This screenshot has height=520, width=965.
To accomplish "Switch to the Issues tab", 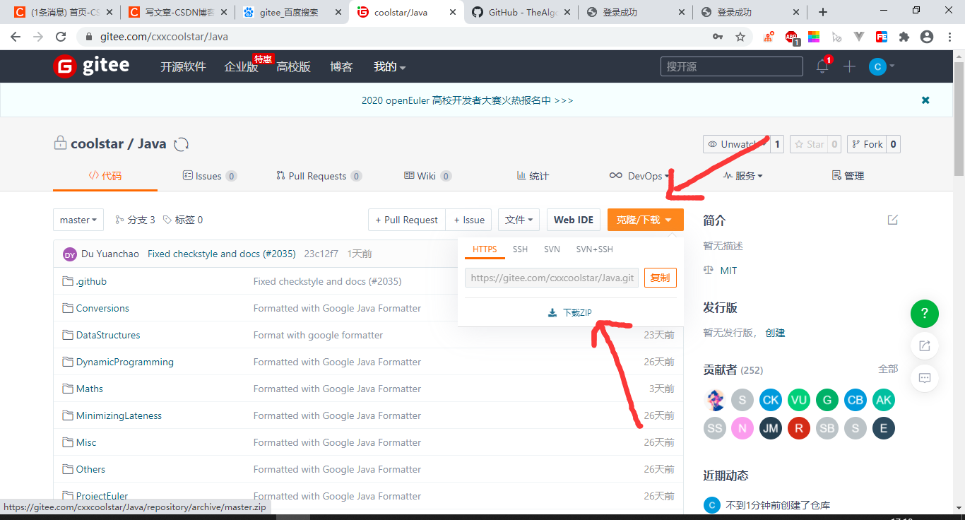I will 209,175.
